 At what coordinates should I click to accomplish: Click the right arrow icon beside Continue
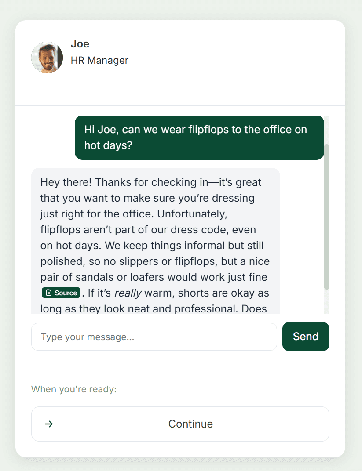(x=49, y=424)
